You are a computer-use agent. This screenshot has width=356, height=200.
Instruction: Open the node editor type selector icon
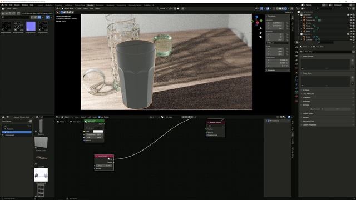[x=57, y=117]
